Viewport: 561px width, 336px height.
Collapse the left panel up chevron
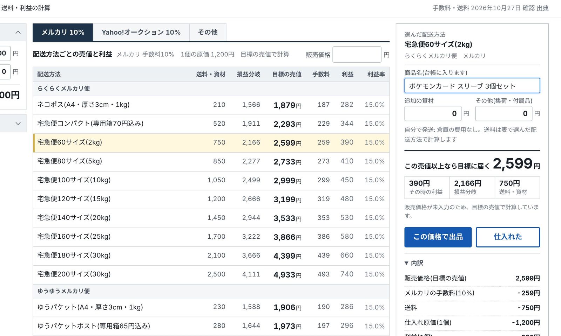tap(18, 33)
